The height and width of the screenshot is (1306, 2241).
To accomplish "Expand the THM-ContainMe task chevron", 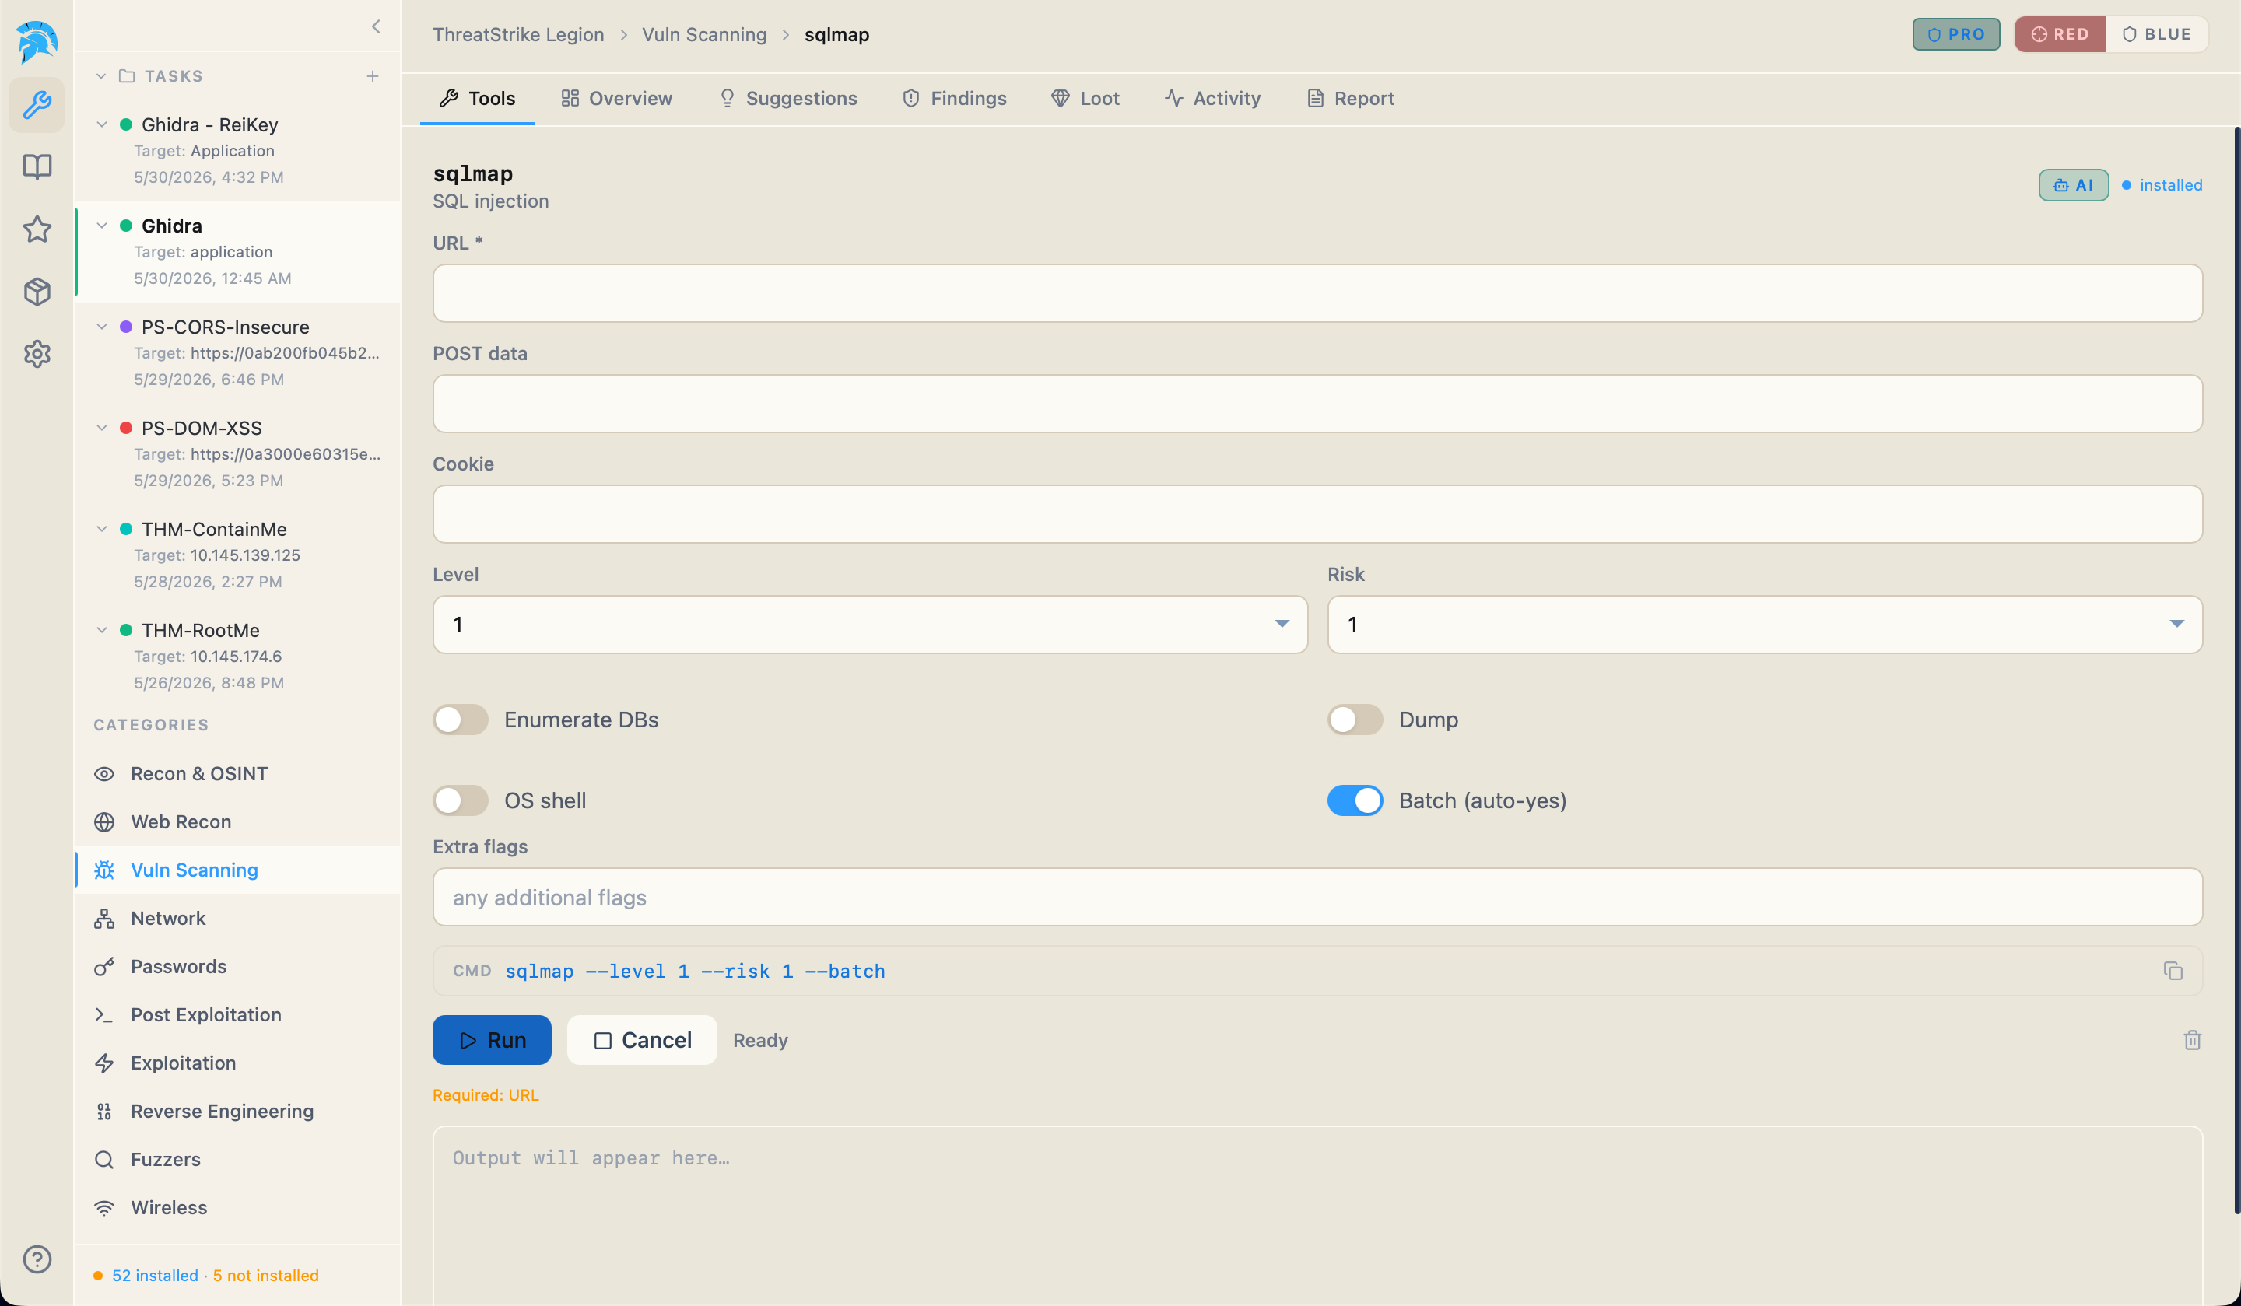I will (101, 529).
